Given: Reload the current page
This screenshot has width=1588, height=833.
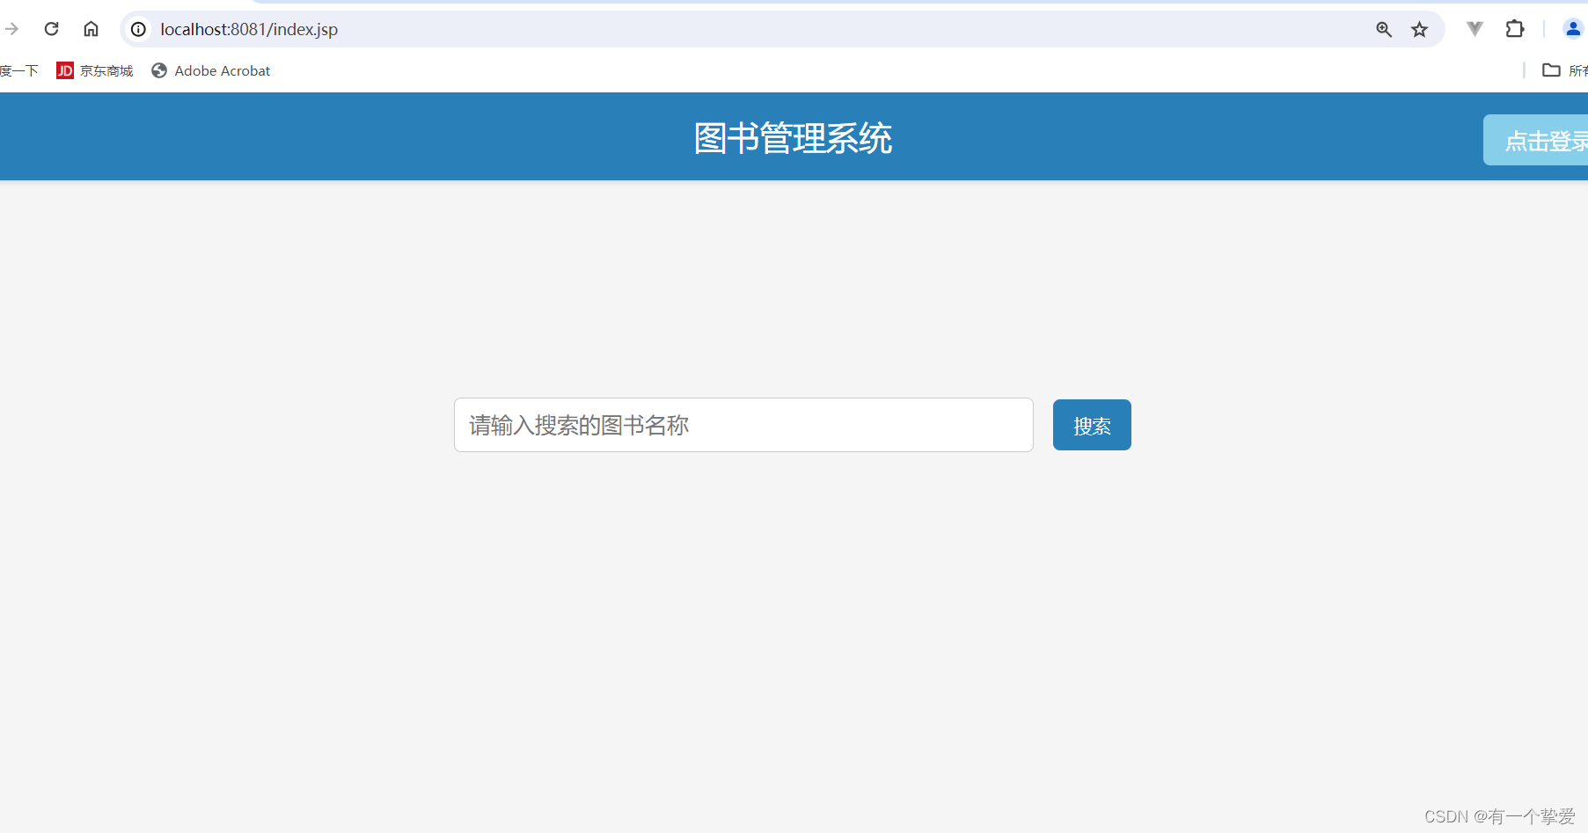Looking at the screenshot, I should [51, 28].
